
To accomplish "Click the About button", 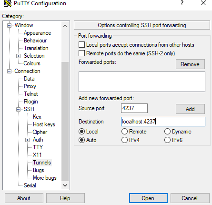I will coord(24,198).
